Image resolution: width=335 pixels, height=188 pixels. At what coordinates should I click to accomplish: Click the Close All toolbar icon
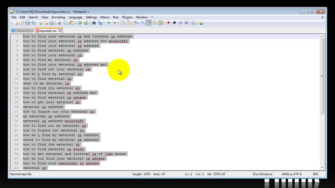[46, 23]
